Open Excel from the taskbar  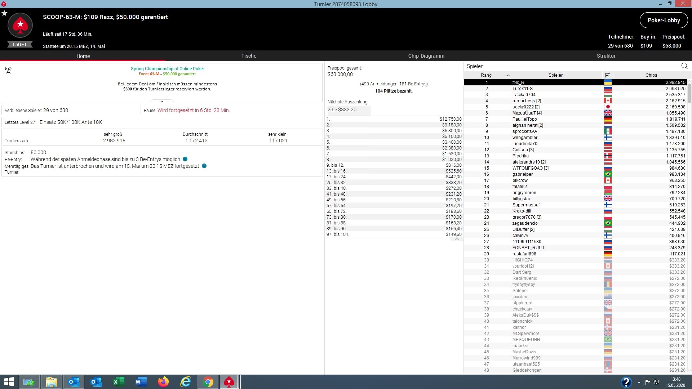pos(118,381)
